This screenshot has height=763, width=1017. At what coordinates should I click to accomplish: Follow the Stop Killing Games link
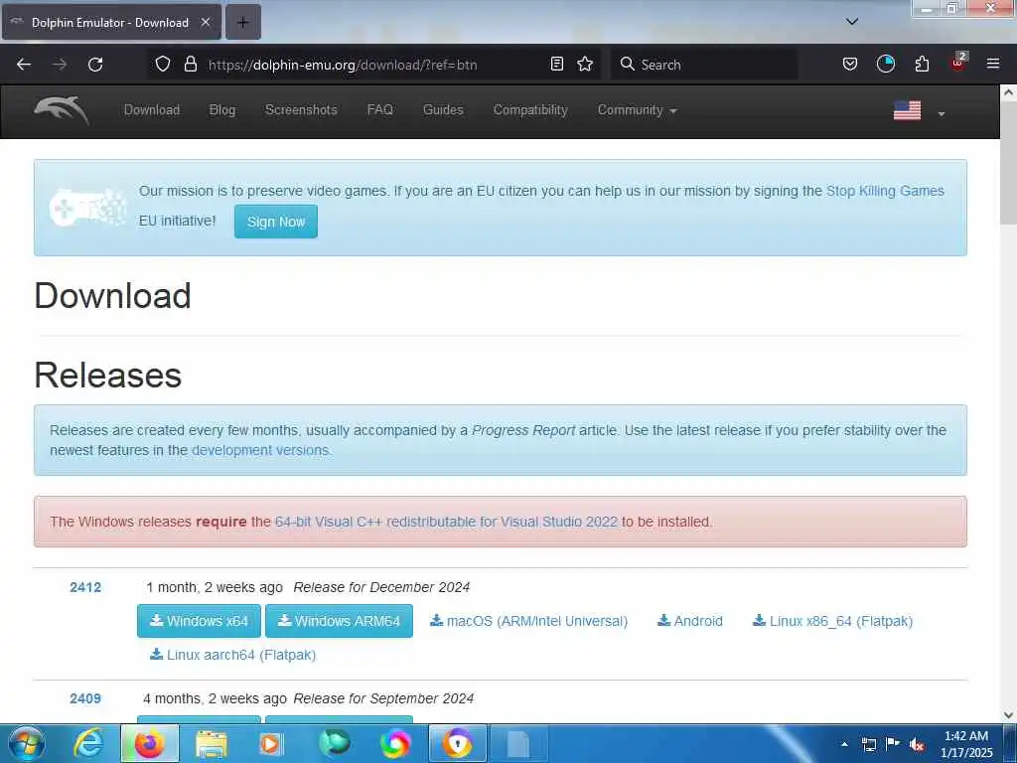(x=885, y=191)
